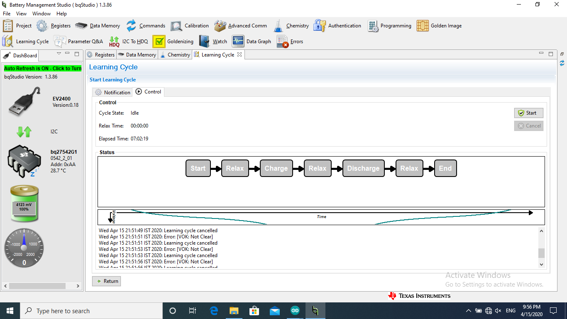
Task: Select the DashBoard tab
Action: (x=21, y=55)
